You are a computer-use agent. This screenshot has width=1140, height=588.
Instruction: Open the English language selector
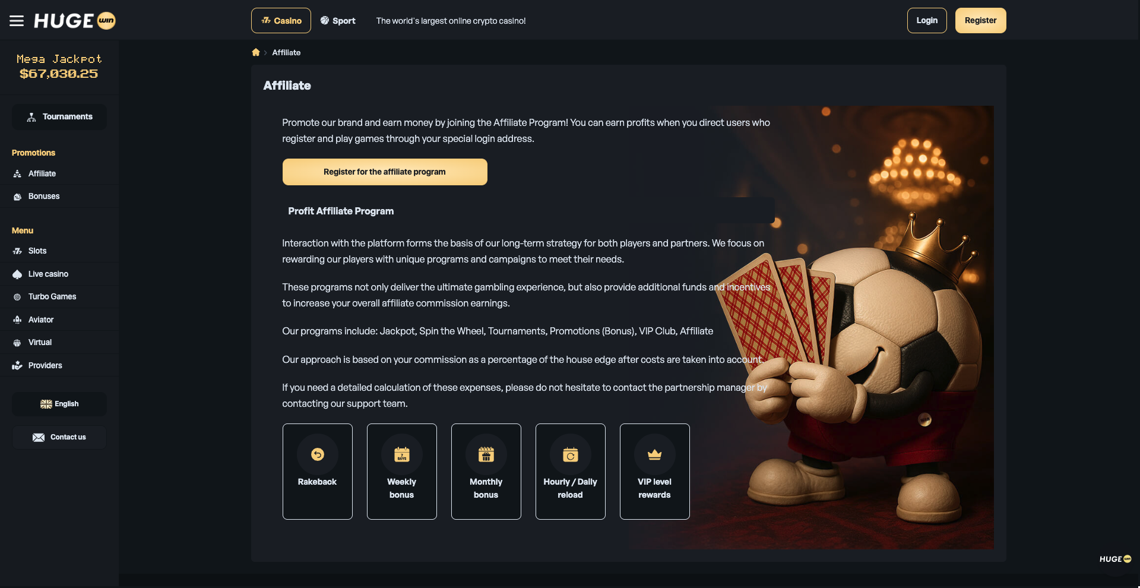[x=59, y=404]
